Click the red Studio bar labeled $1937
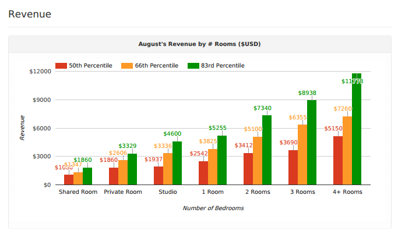This screenshot has height=234, width=398. point(159,175)
